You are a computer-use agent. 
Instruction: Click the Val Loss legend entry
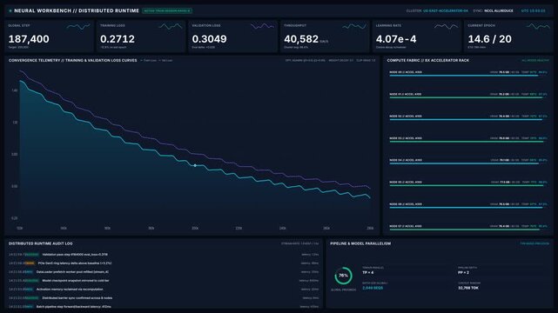click(x=165, y=60)
